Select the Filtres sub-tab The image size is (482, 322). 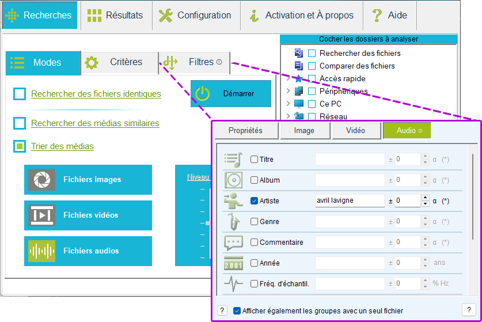[195, 62]
